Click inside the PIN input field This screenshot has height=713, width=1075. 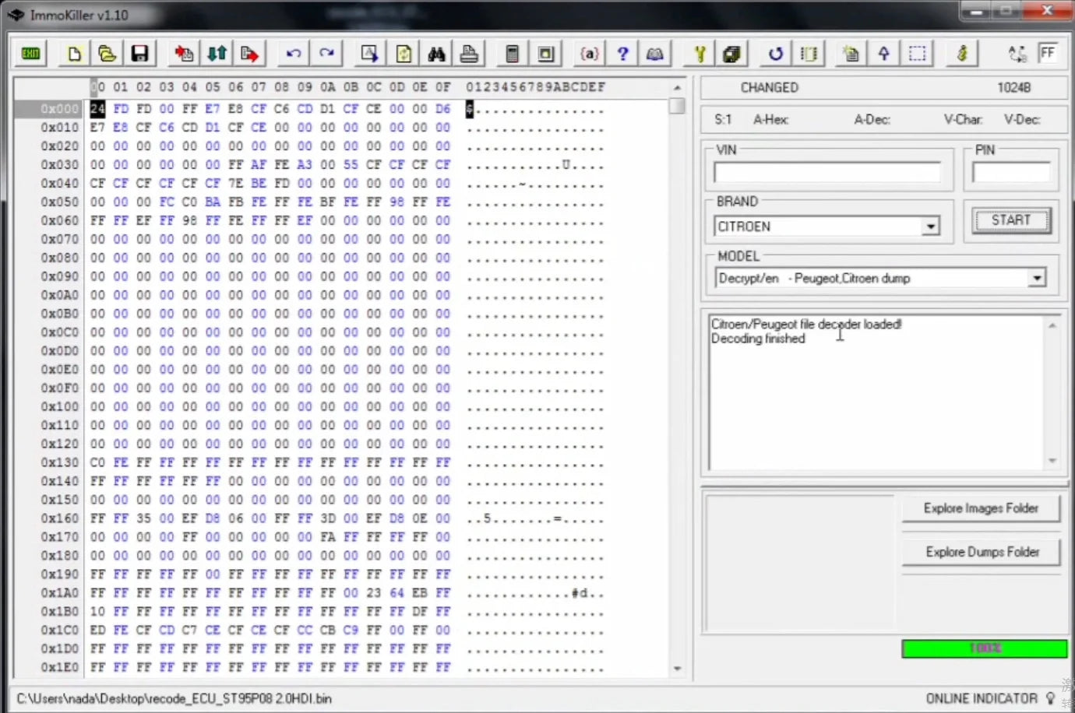[1010, 172]
